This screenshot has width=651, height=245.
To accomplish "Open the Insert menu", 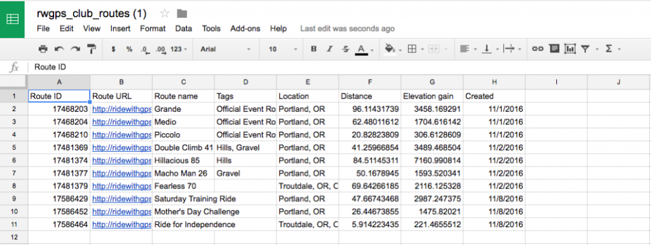I will pos(120,29).
